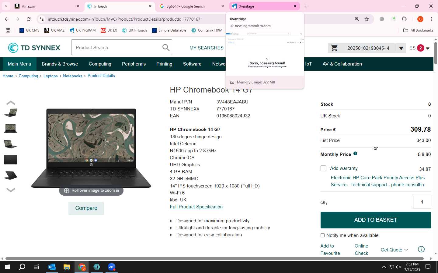Open the Software menu
Image resolution: width=438 pixels, height=273 pixels.
coord(192,64)
